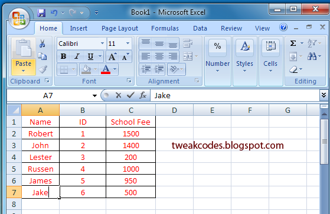The width and height of the screenshot is (330, 214).
Task: Save workbook via Quick Access floppy icon
Action: click(x=41, y=13)
